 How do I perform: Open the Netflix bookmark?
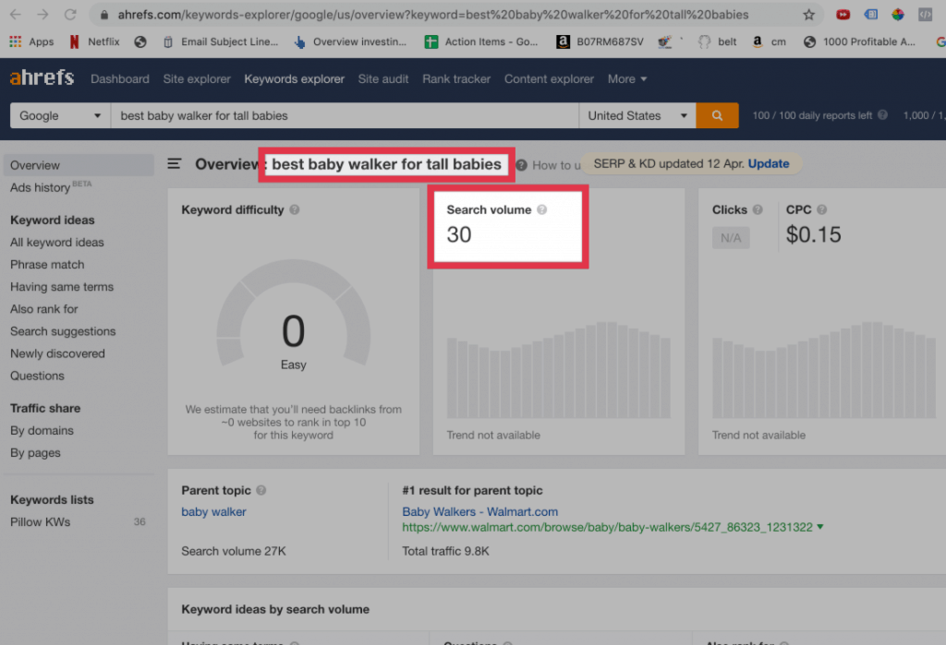[94, 42]
